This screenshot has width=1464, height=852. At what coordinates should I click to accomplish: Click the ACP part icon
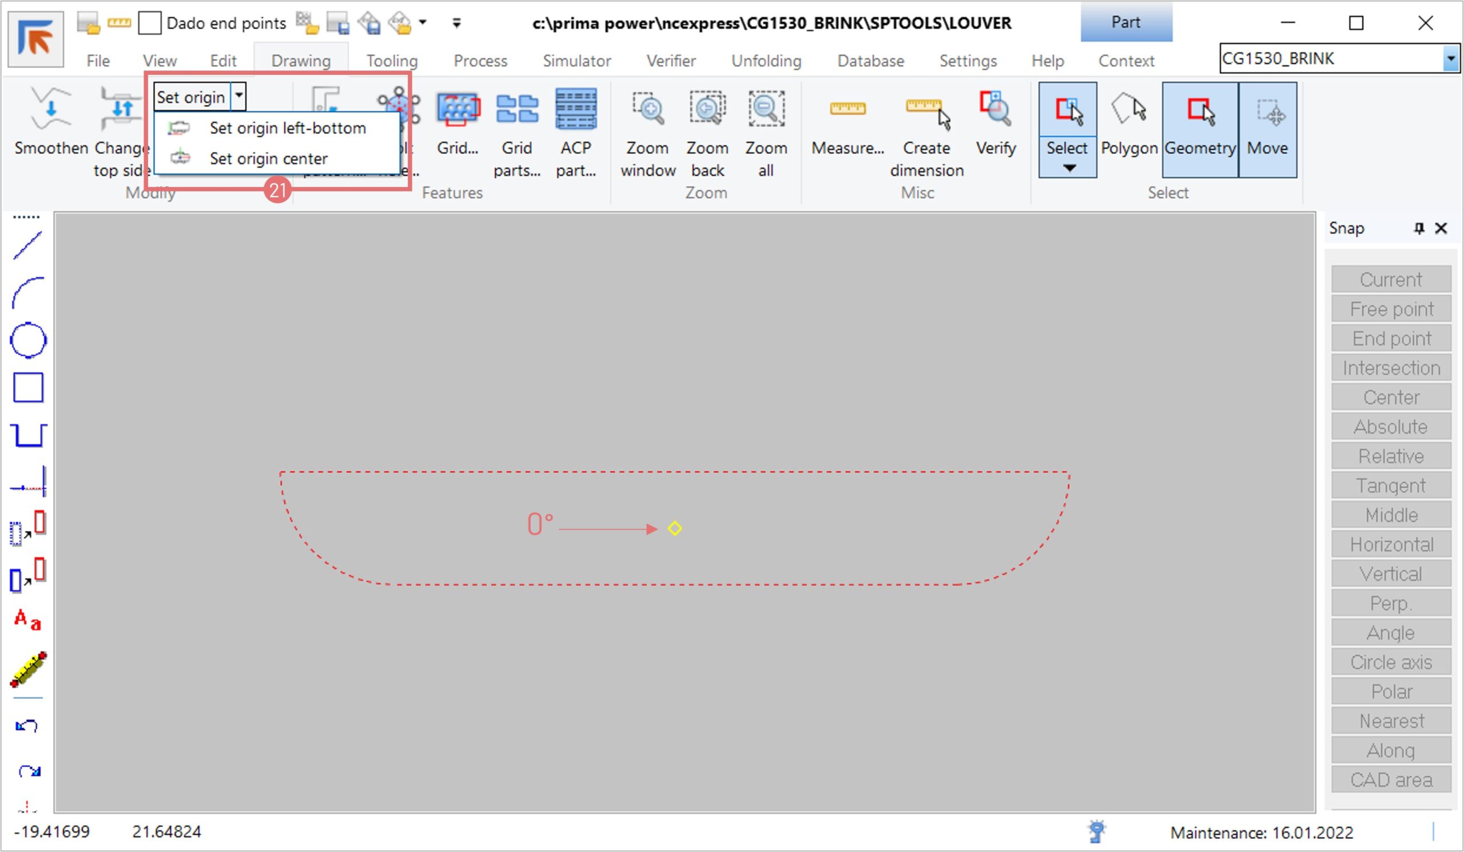tap(575, 109)
